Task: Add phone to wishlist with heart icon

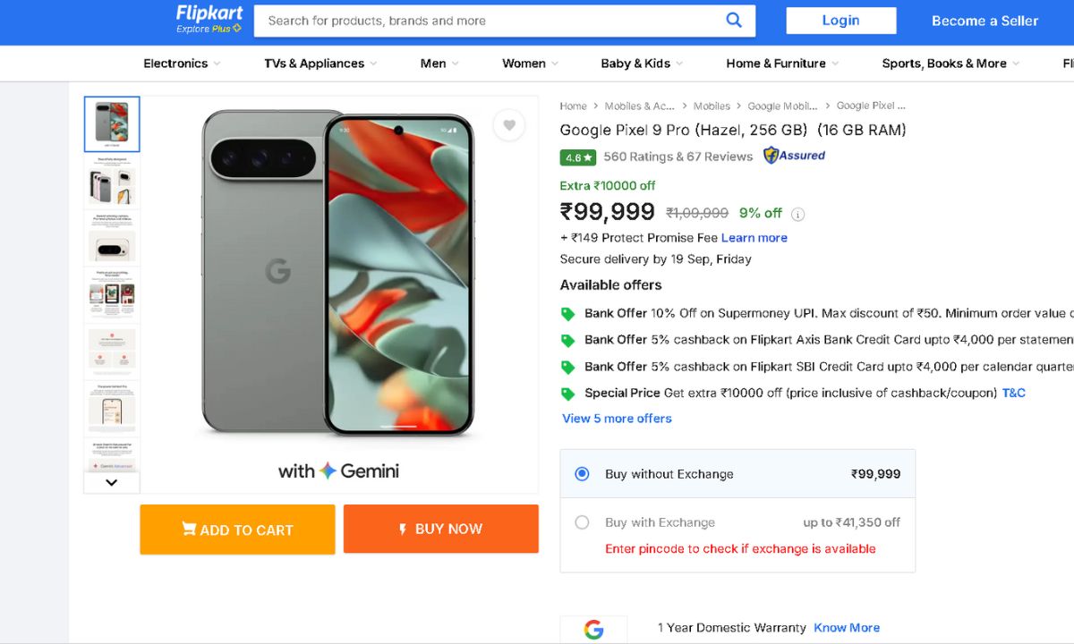Action: [509, 125]
